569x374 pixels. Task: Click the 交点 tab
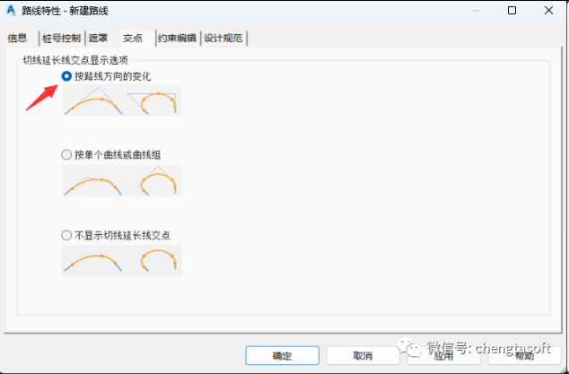coord(138,38)
